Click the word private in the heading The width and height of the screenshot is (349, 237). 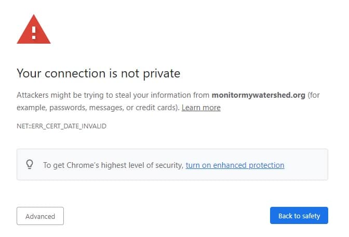tap(160, 73)
